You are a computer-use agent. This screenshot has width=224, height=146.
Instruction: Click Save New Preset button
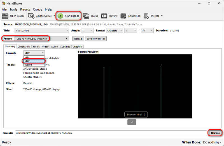[96, 39]
